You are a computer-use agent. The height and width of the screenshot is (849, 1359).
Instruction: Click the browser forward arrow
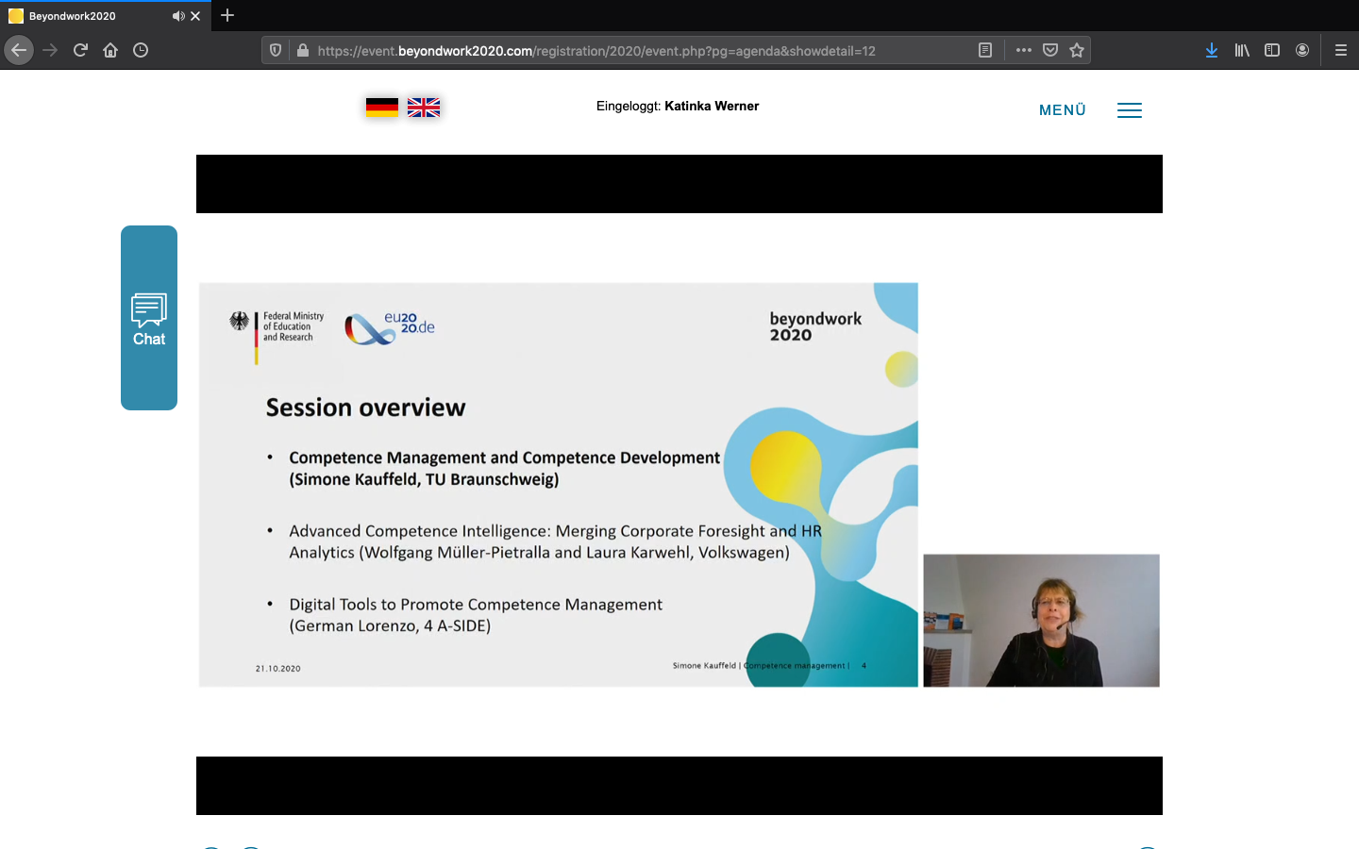tap(50, 50)
